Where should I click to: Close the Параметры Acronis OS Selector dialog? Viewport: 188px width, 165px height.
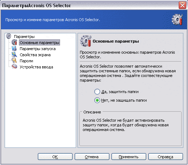pos(182,5)
